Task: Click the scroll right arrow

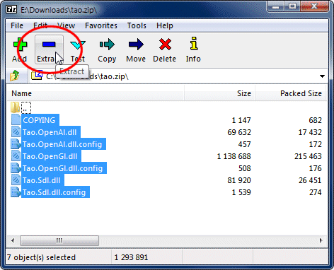Action: [x=321, y=240]
